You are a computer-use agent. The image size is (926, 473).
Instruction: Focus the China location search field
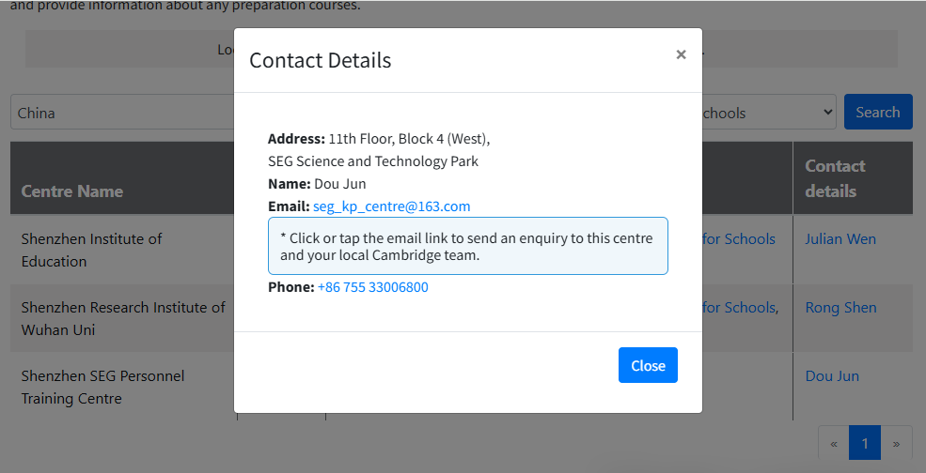click(x=122, y=113)
